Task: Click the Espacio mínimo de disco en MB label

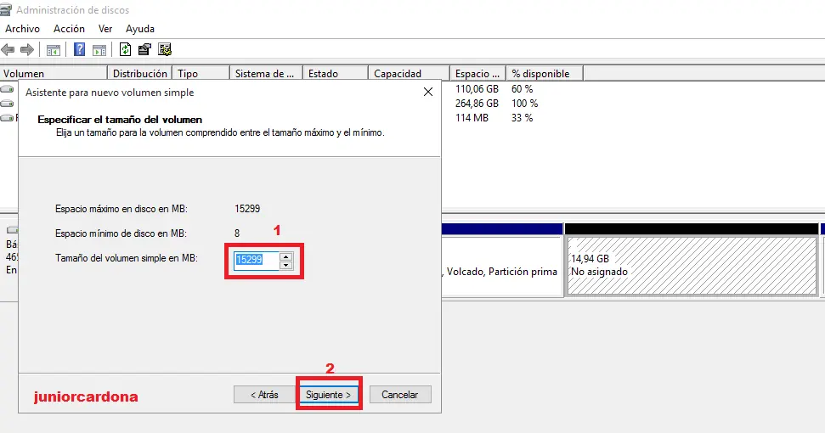Action: coord(121,233)
